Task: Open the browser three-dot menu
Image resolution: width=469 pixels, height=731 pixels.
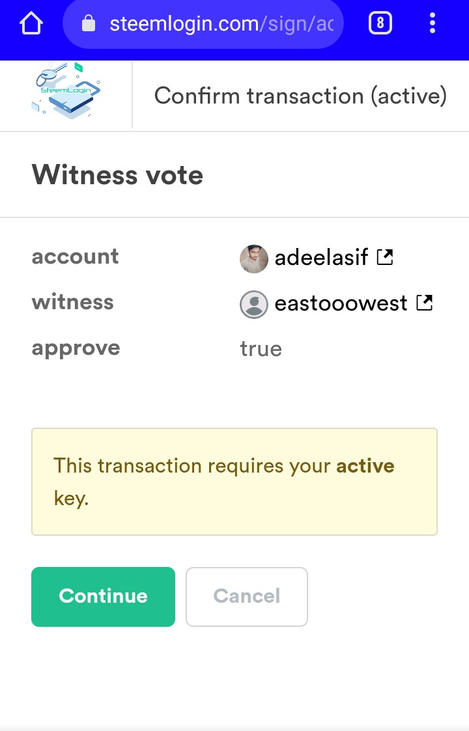Action: coord(433,24)
